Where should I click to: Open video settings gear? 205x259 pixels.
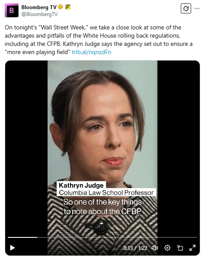[x=167, y=248]
